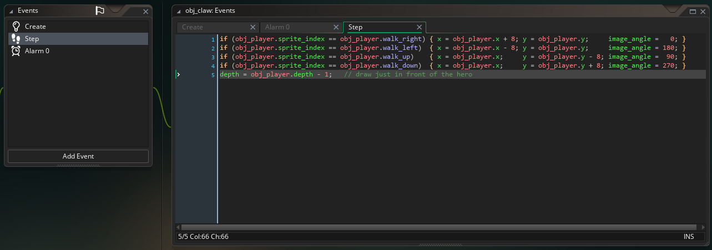Click line number 3 in the gutter
The width and height of the screenshot is (712, 250).
pos(213,57)
